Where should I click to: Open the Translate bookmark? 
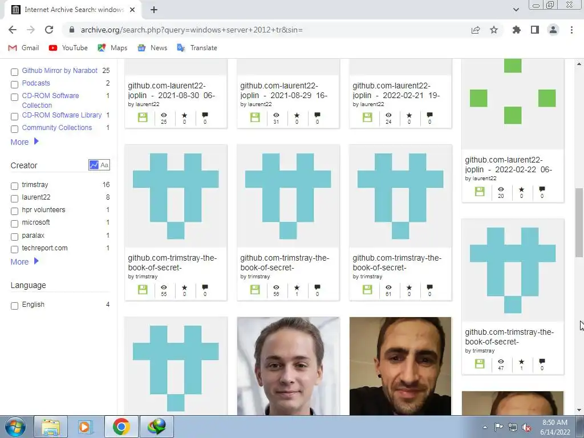coord(197,48)
